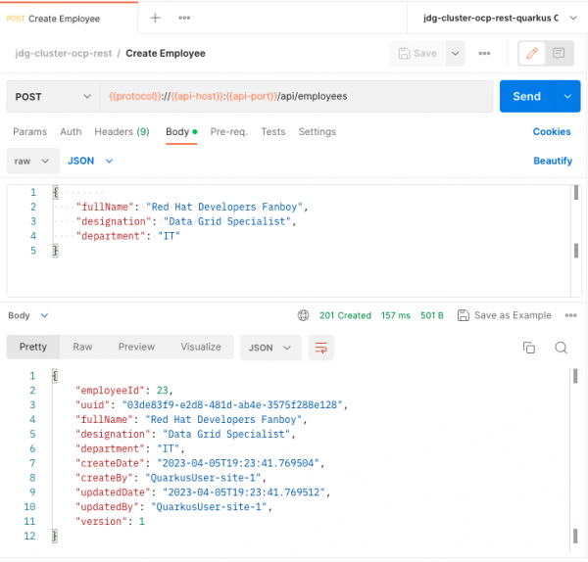Switch to the Headers (9) tab

point(122,131)
